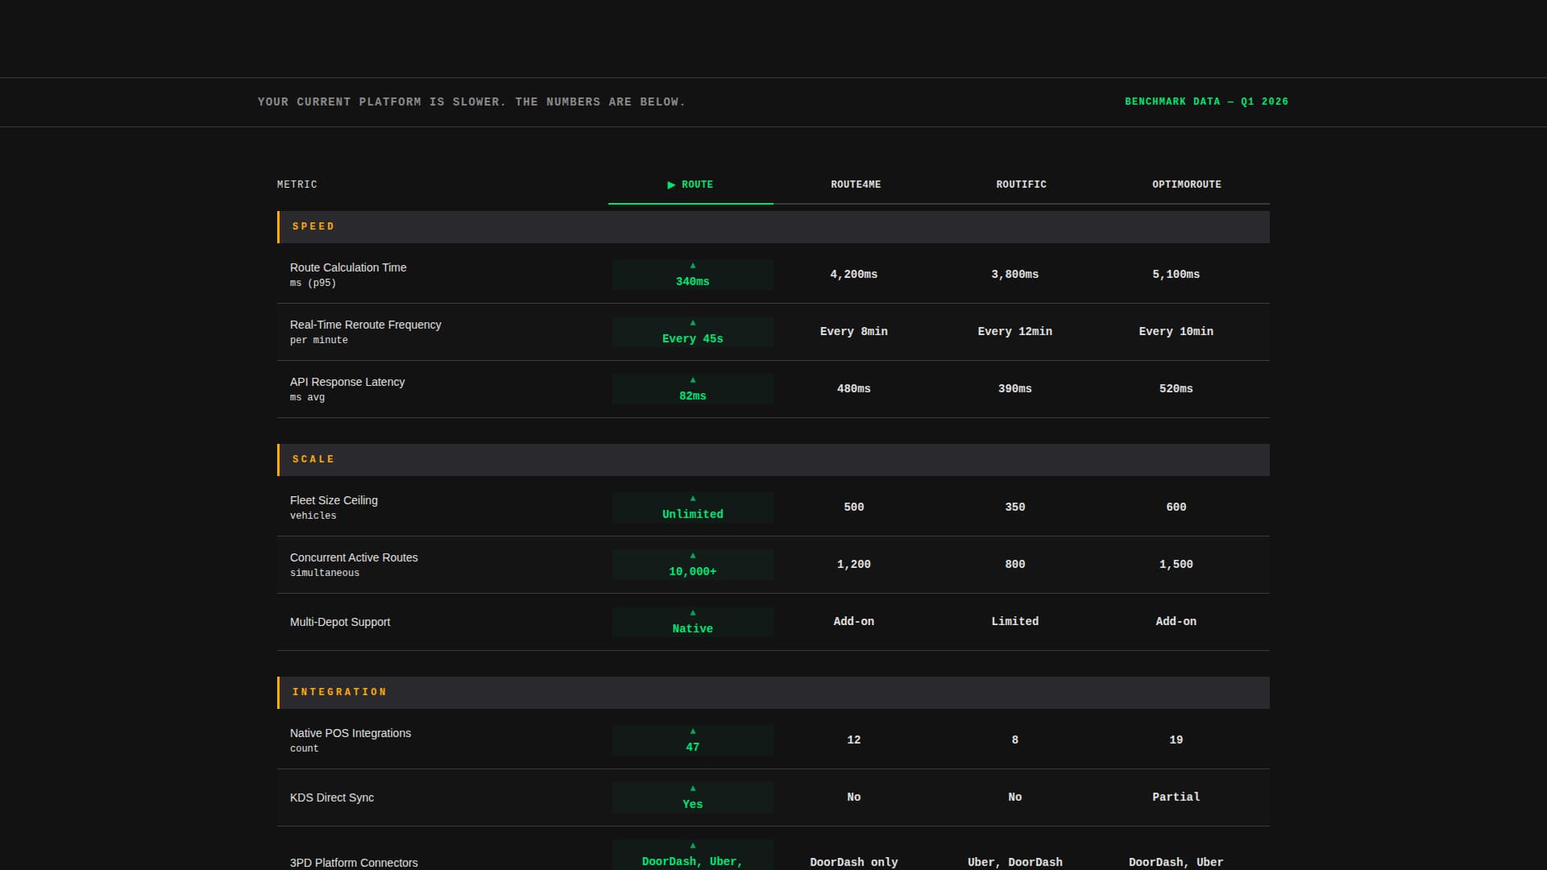Click the KDS Direct Sync label
The width and height of the screenshot is (1547, 870).
click(332, 797)
